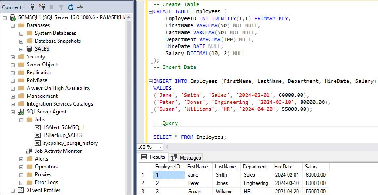The height and width of the screenshot is (195, 378).
Task: Open the Job Activity Monitor icon
Action: click(x=30, y=151)
